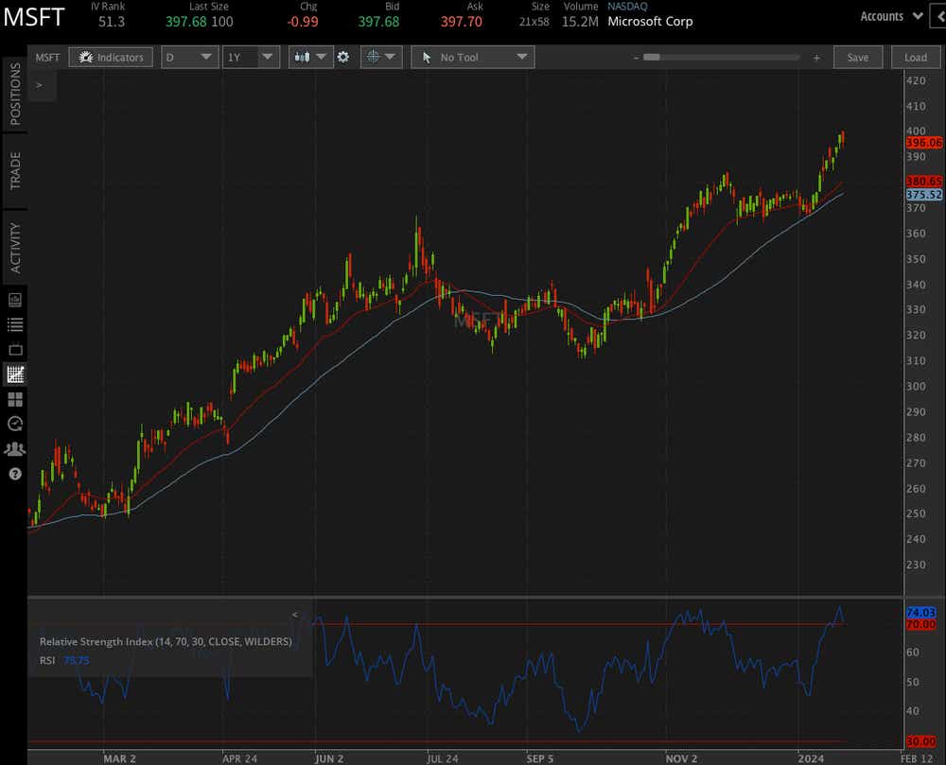The width and height of the screenshot is (946, 765).
Task: Open chart settings via the gear icon
Action: pos(343,57)
